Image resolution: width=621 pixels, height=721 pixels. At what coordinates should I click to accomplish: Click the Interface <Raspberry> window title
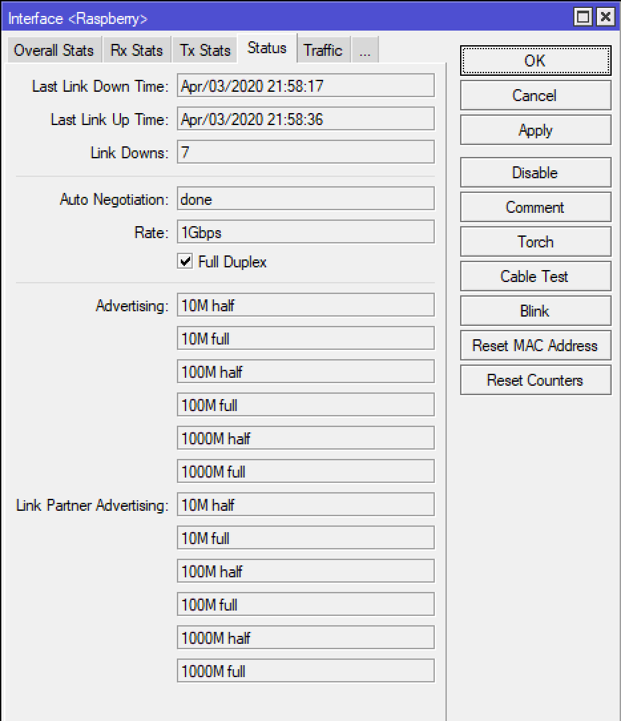pos(78,19)
